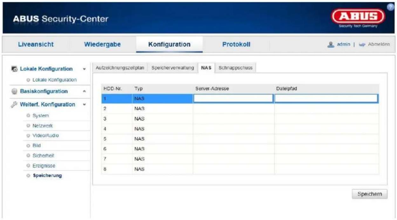Open the Video/Audio settings item
Screen dimensions: 397x220
pos(45,135)
